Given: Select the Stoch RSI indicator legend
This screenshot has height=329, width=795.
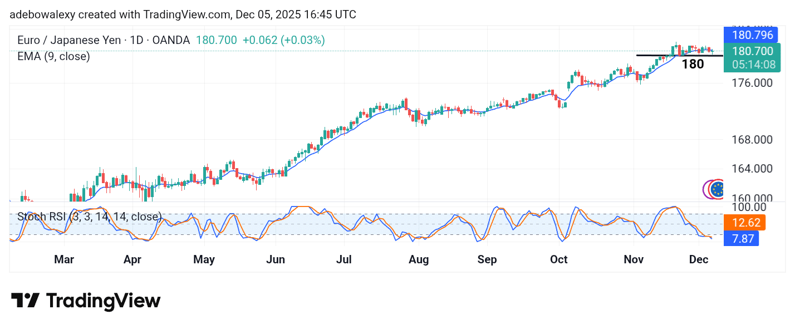Looking at the screenshot, I should [89, 217].
